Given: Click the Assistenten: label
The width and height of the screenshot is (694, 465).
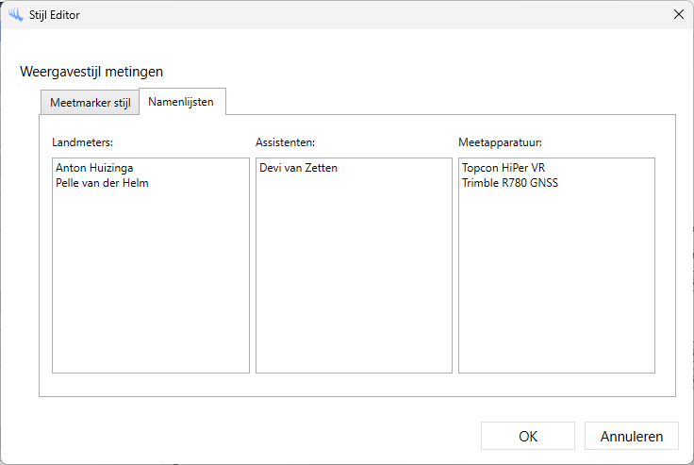Looking at the screenshot, I should click(x=285, y=142).
